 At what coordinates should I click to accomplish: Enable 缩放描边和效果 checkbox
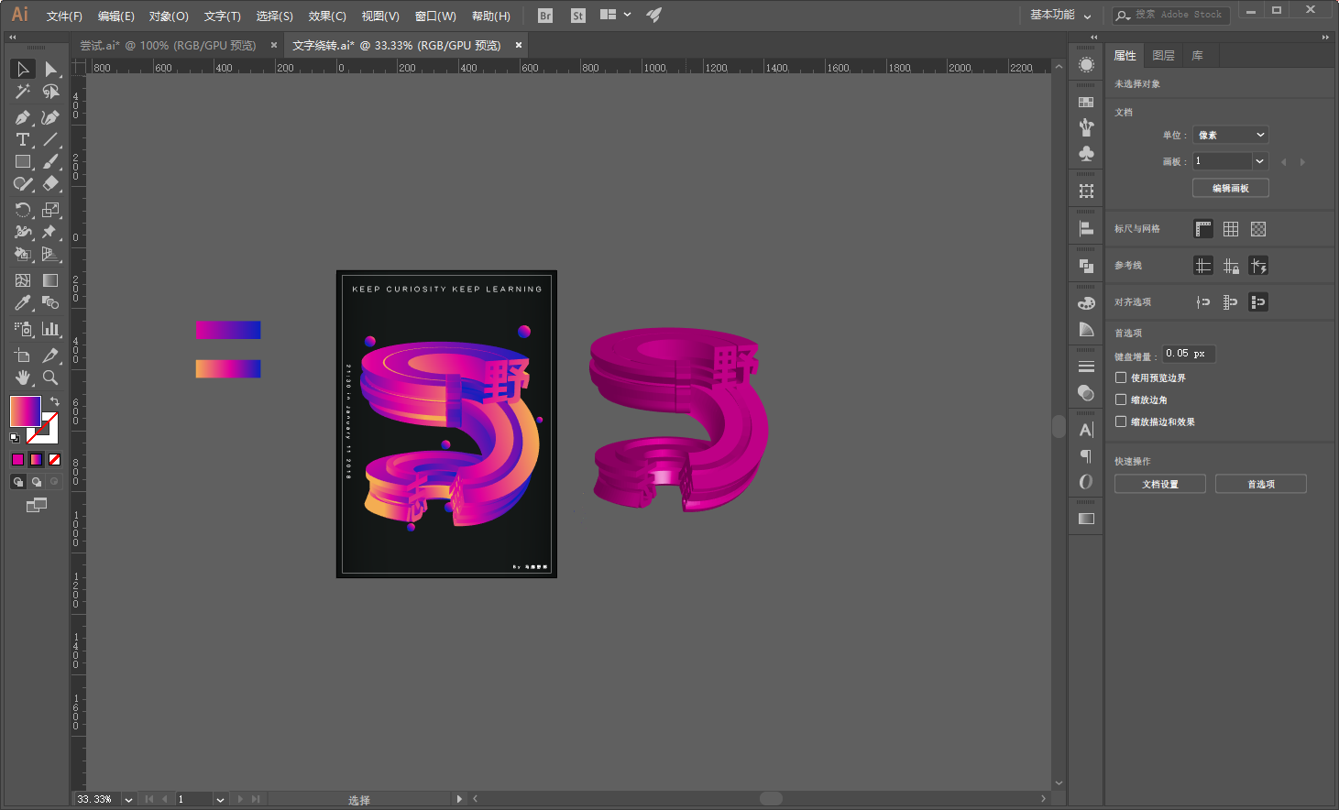1121,421
